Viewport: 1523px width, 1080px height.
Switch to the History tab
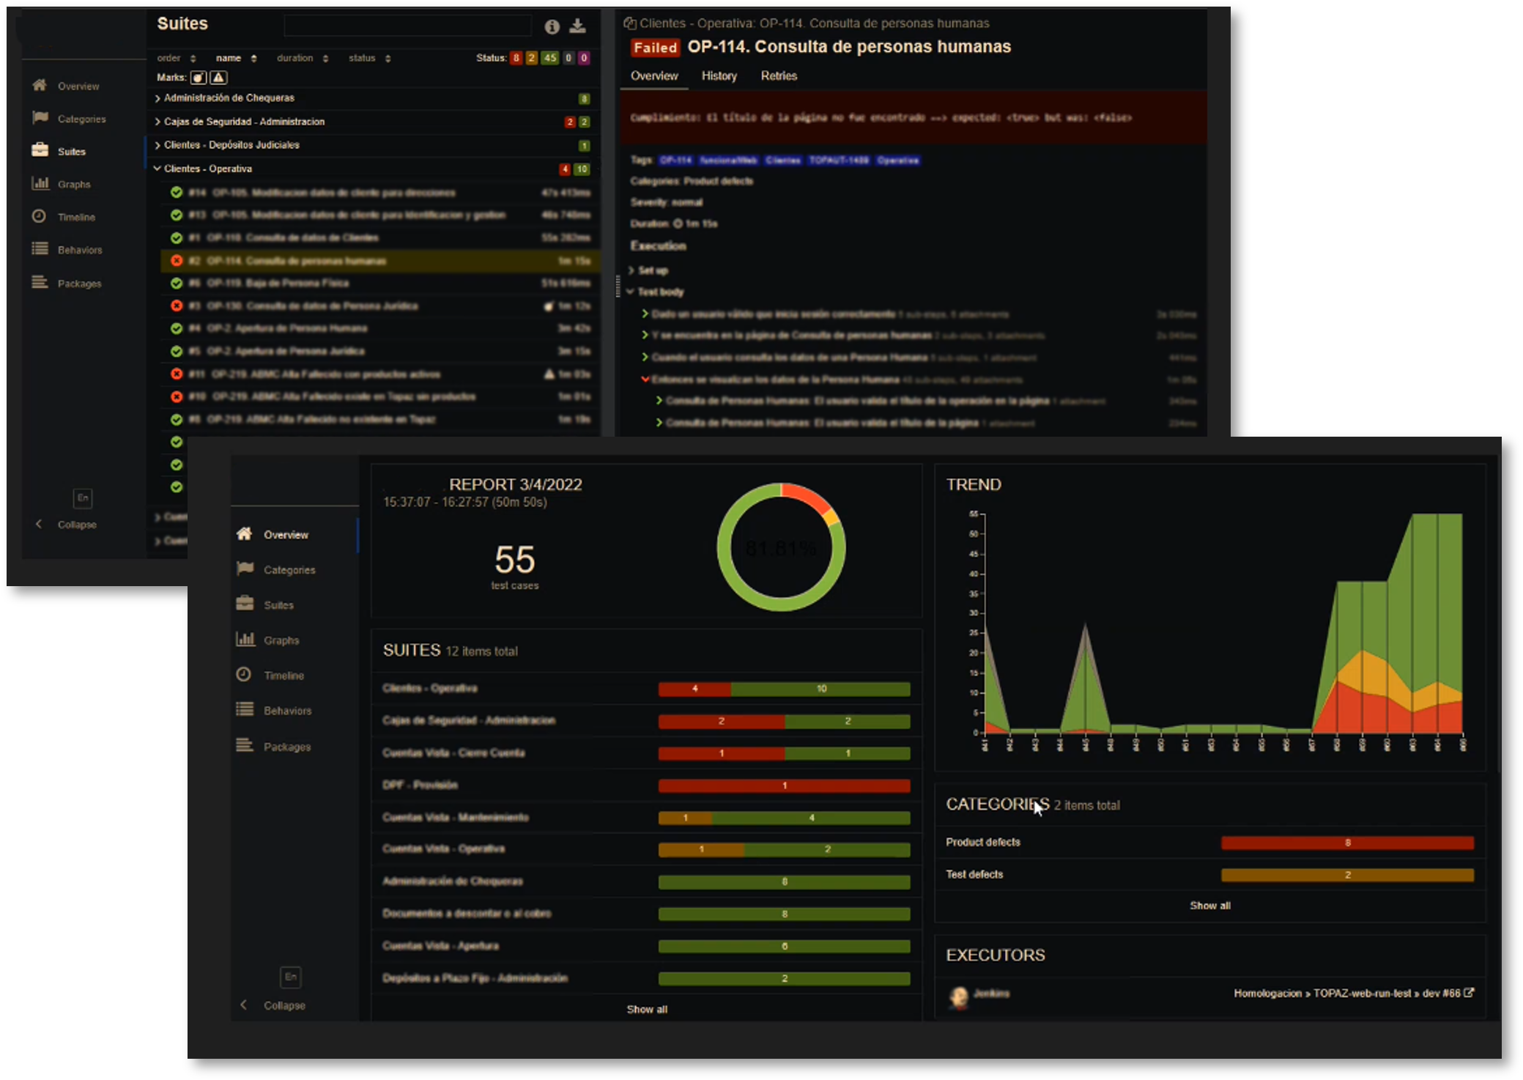719,76
